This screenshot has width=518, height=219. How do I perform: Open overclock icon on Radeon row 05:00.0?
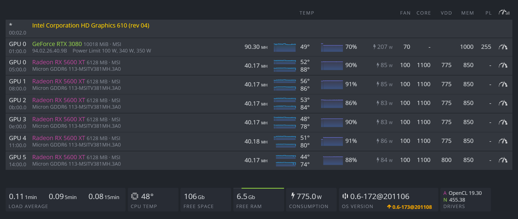click(x=503, y=65)
